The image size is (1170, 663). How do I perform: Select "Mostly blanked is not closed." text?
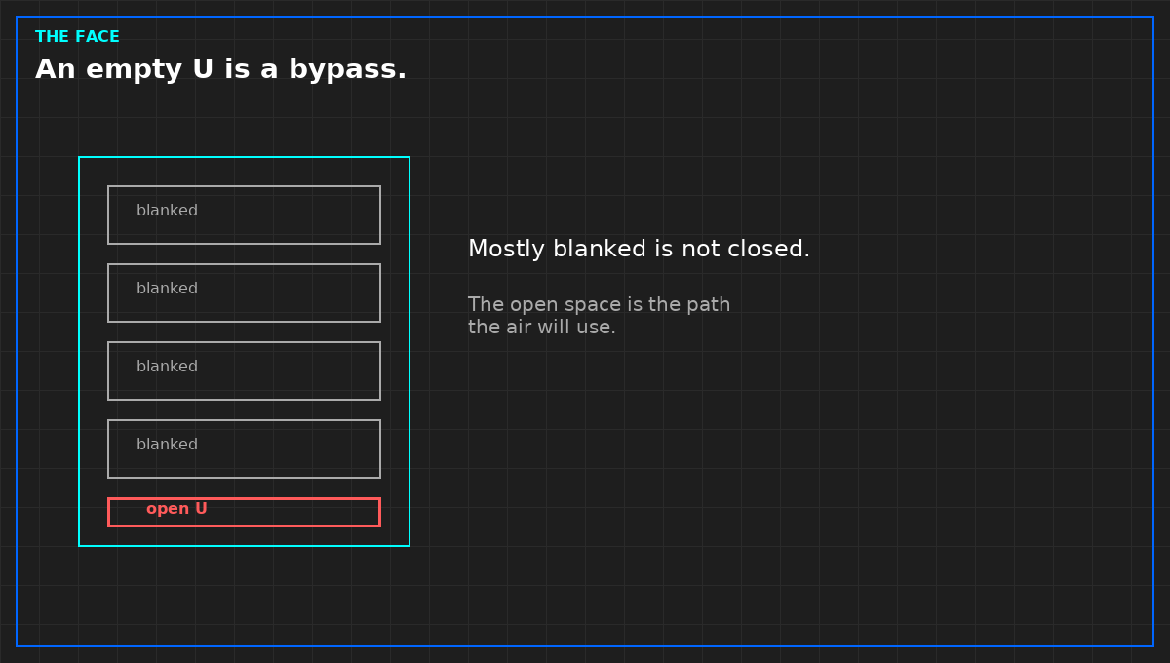[x=639, y=250]
